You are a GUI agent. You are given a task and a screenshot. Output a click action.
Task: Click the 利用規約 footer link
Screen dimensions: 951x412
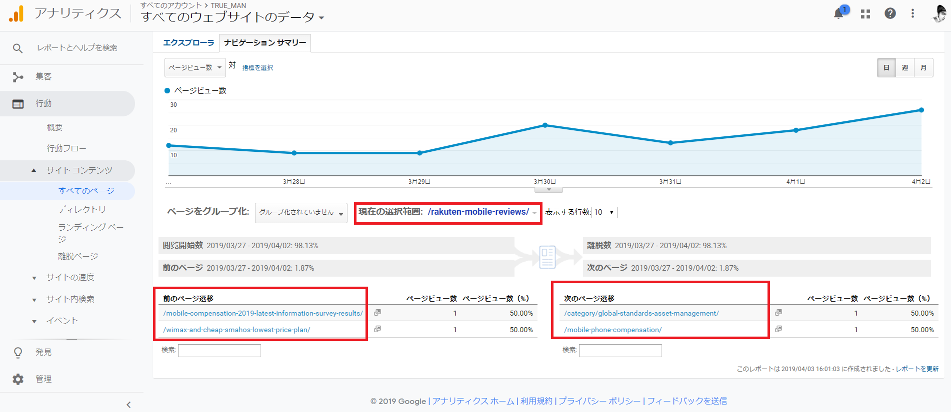tap(536, 401)
